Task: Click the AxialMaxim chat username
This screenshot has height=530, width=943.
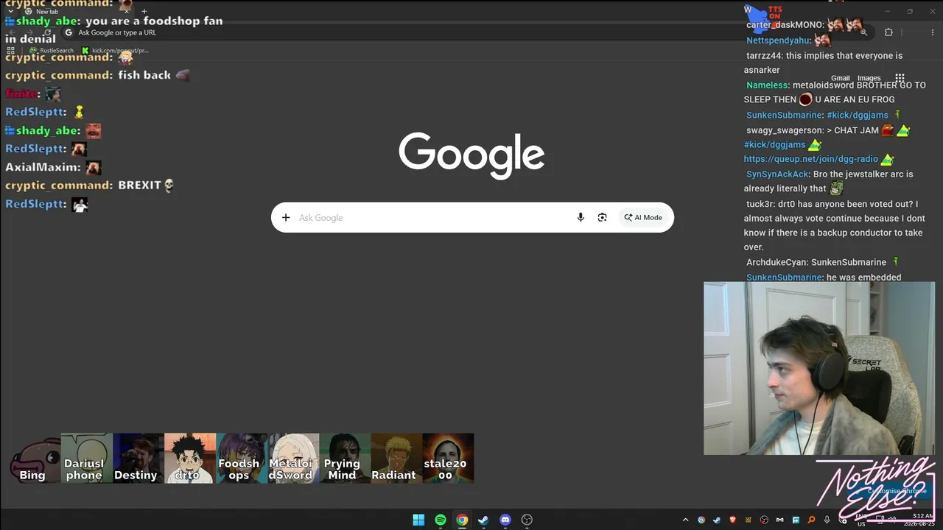Action: coord(41,167)
